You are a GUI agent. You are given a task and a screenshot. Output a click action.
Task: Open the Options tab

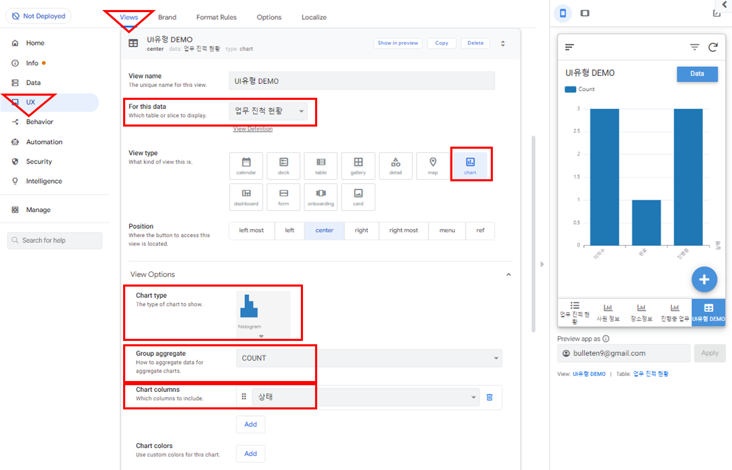(x=269, y=17)
